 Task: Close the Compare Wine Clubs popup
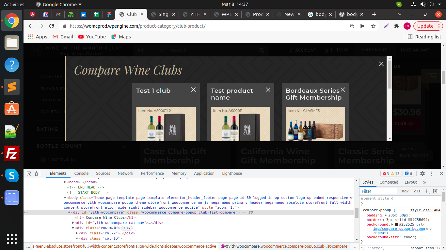pos(381,64)
